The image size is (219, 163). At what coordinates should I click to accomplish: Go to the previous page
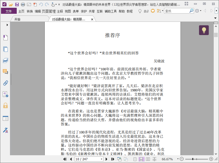[x=71, y=159]
